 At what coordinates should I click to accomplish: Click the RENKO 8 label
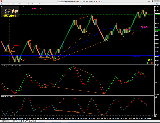[37, 9]
